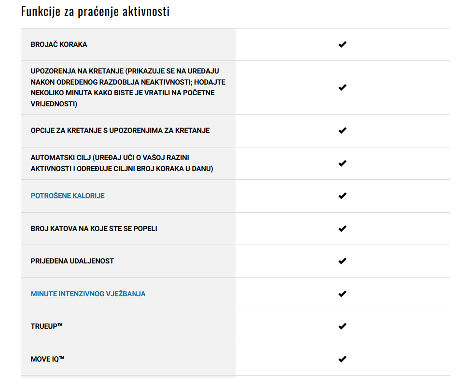462x378 pixels.
Task: Click the Move IQ checkmark
Action: 342,359
